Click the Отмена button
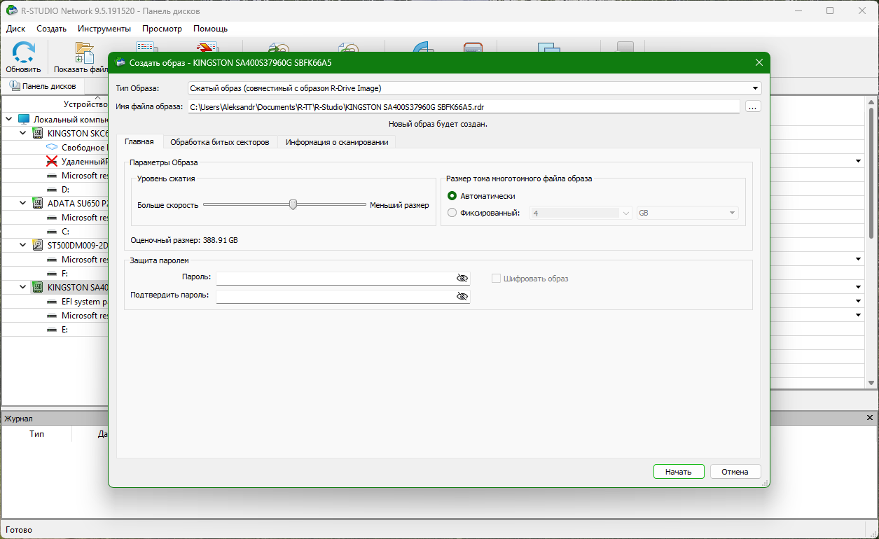This screenshot has height=539, width=879. (x=735, y=472)
